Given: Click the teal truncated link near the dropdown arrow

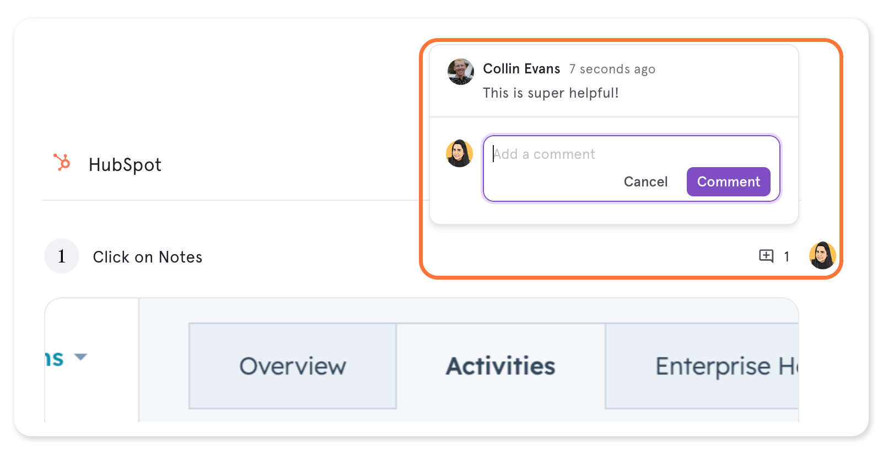Looking at the screenshot, I should [55, 359].
